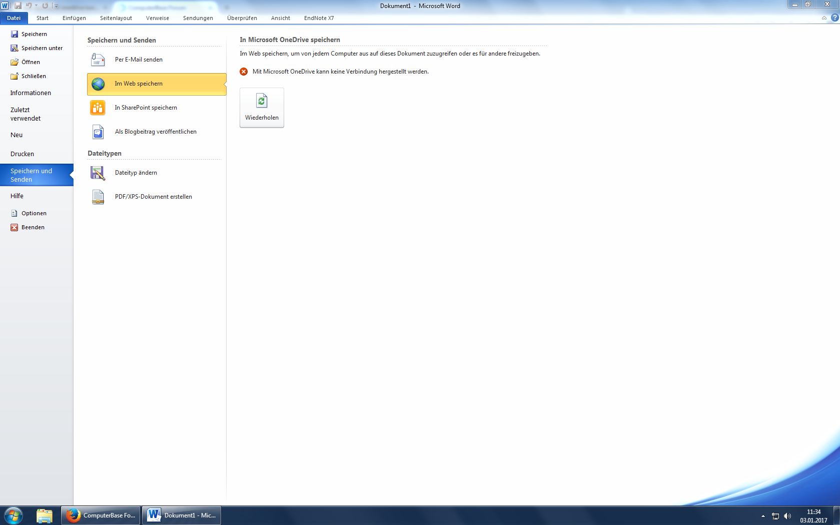This screenshot has width=840, height=525.
Task: Select PDF/XPS-Dokument erstellen
Action: coord(156,197)
